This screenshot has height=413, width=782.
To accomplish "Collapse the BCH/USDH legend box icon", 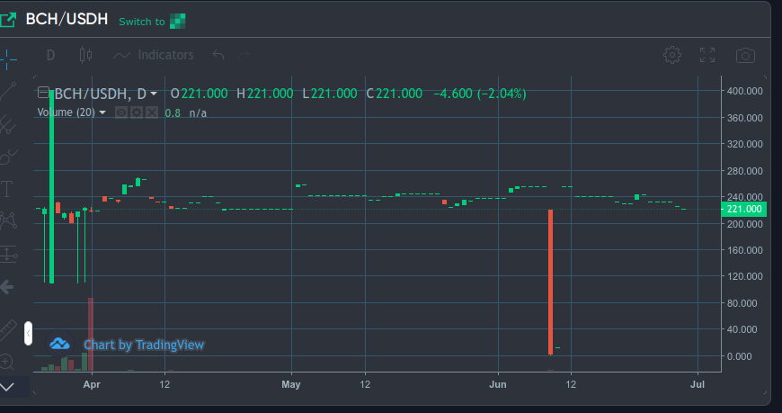I will (x=43, y=93).
